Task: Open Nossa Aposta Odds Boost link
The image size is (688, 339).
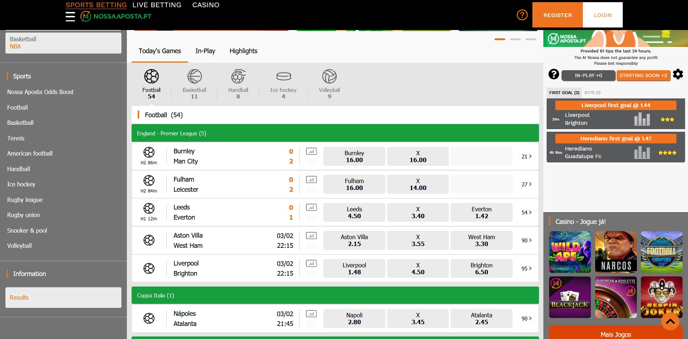Action: (x=40, y=92)
